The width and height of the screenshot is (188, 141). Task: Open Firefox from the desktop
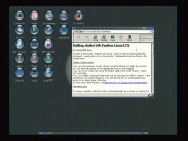[x=79, y=16]
